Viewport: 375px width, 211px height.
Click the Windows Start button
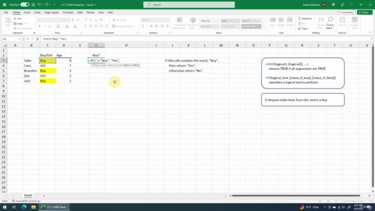(5, 207)
